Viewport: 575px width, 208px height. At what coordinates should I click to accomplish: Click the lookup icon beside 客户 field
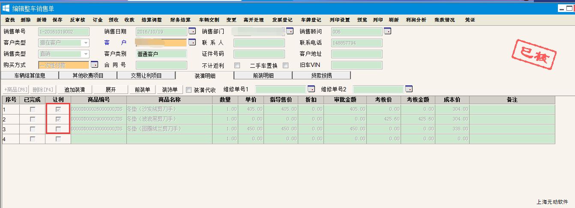192,42
